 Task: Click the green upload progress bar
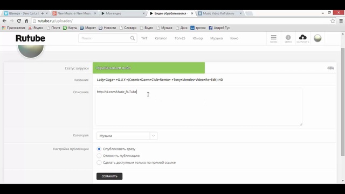[149, 68]
